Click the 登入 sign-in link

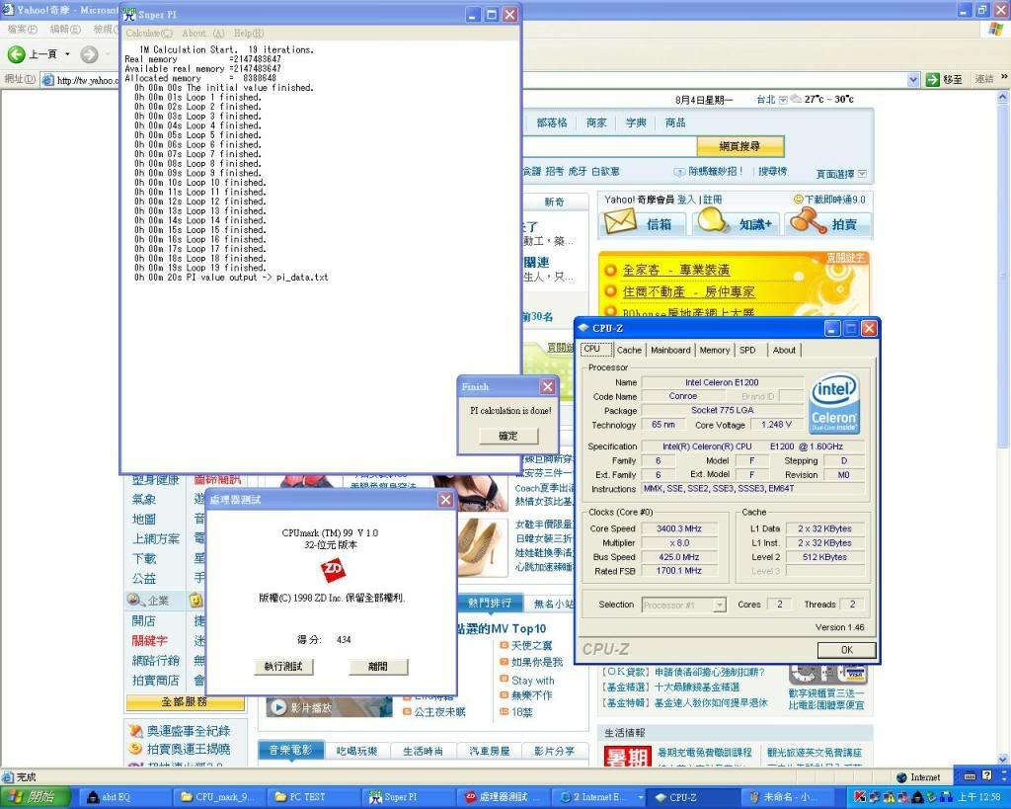tap(686, 200)
